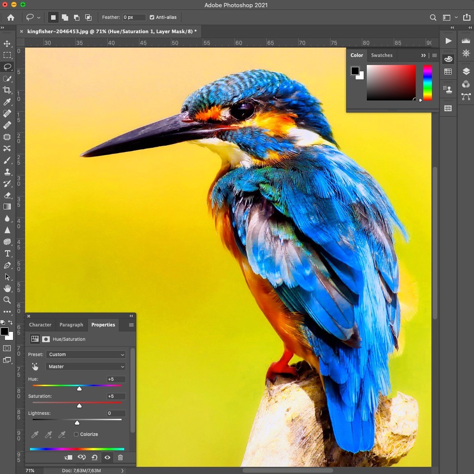Open the Lasso tool preset picker arrow
The image size is (474, 474).
click(x=39, y=17)
